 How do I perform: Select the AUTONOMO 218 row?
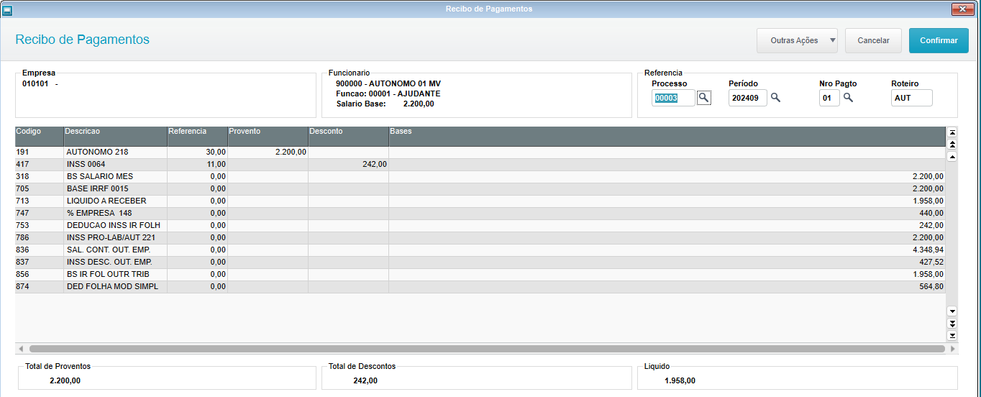480,152
